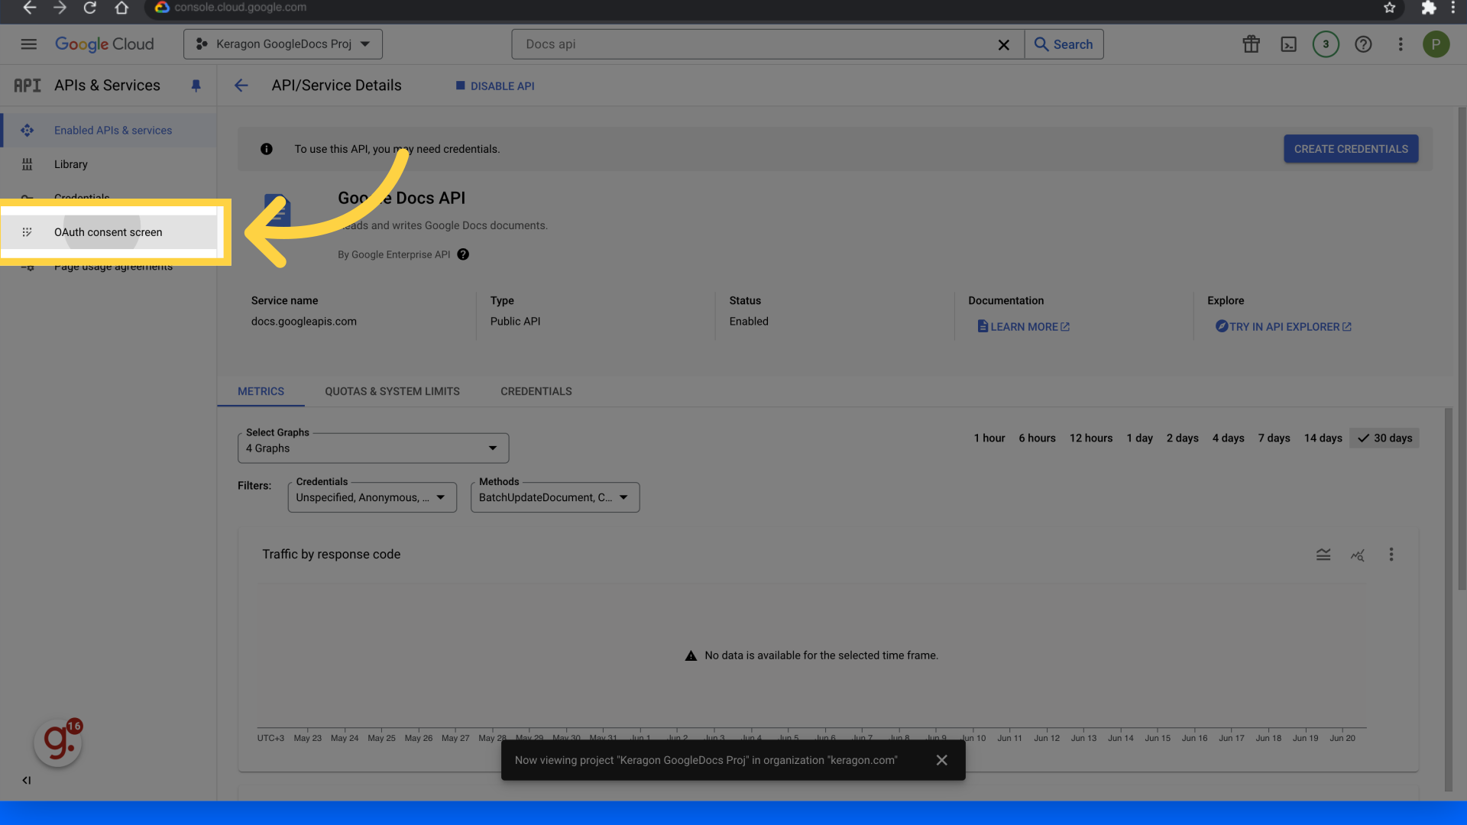This screenshot has width=1467, height=825.
Task: Select the 4 days time range
Action: pyautogui.click(x=1228, y=438)
